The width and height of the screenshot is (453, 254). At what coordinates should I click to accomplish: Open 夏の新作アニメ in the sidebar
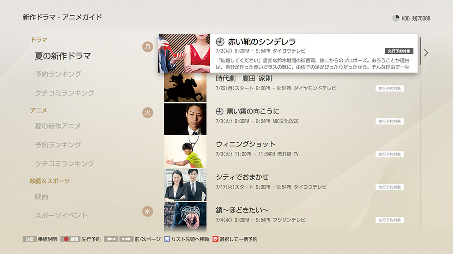point(58,126)
